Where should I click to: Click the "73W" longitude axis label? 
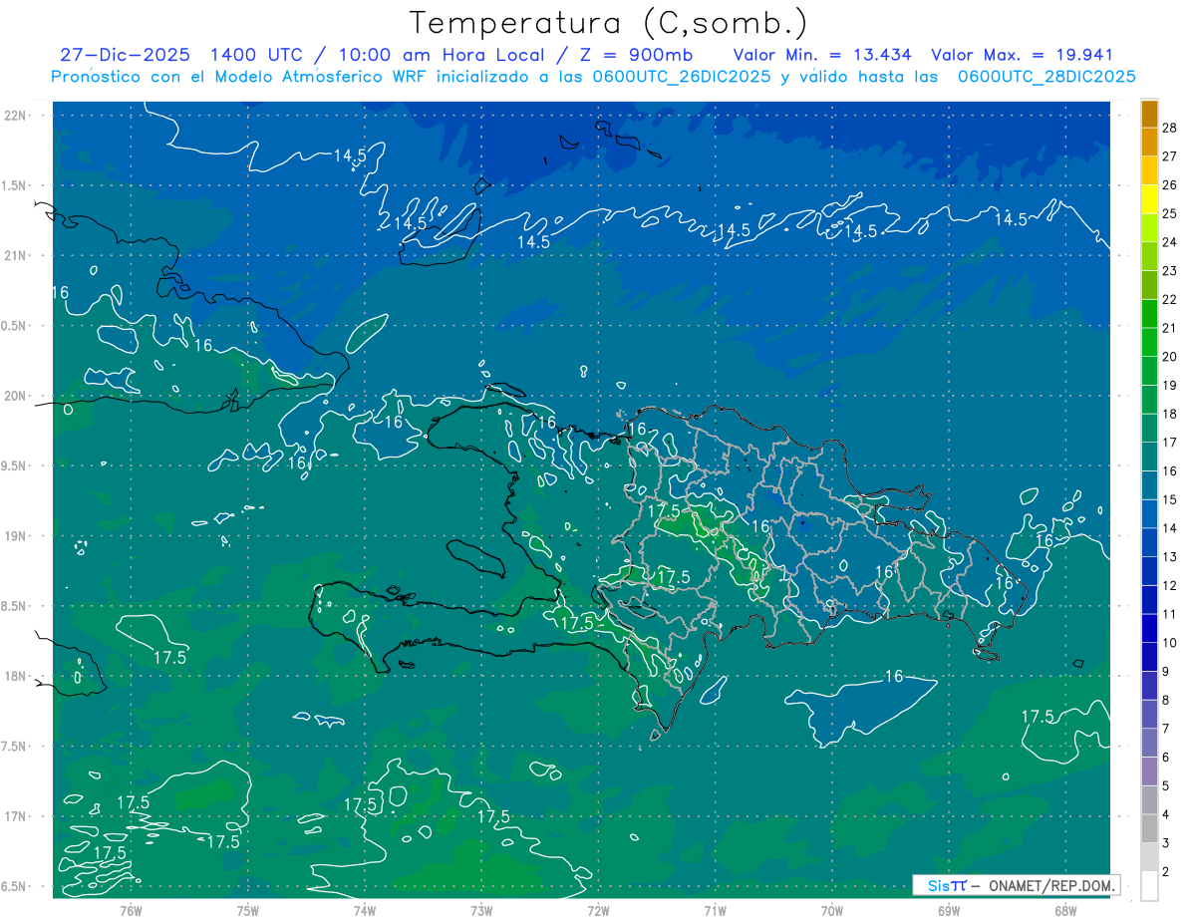coord(481,911)
